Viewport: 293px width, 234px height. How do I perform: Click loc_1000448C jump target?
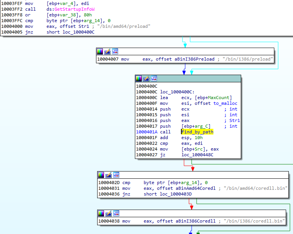point(197,155)
